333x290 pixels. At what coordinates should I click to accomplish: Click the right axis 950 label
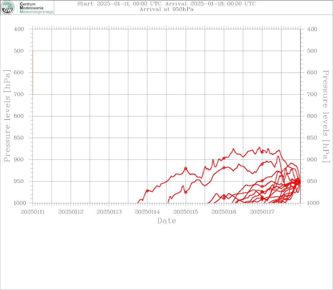point(312,181)
